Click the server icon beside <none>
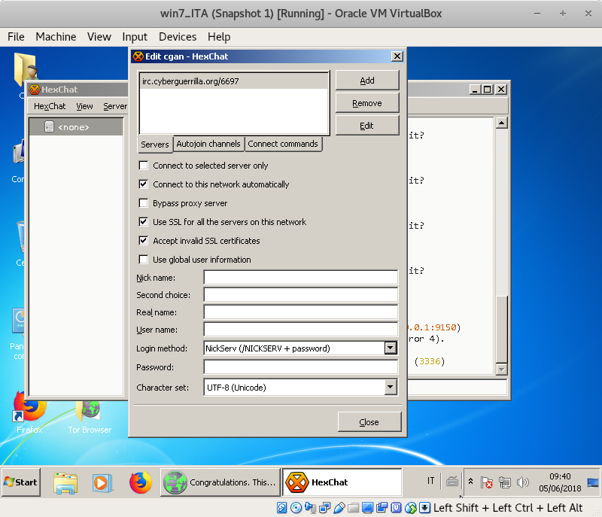 [49, 126]
